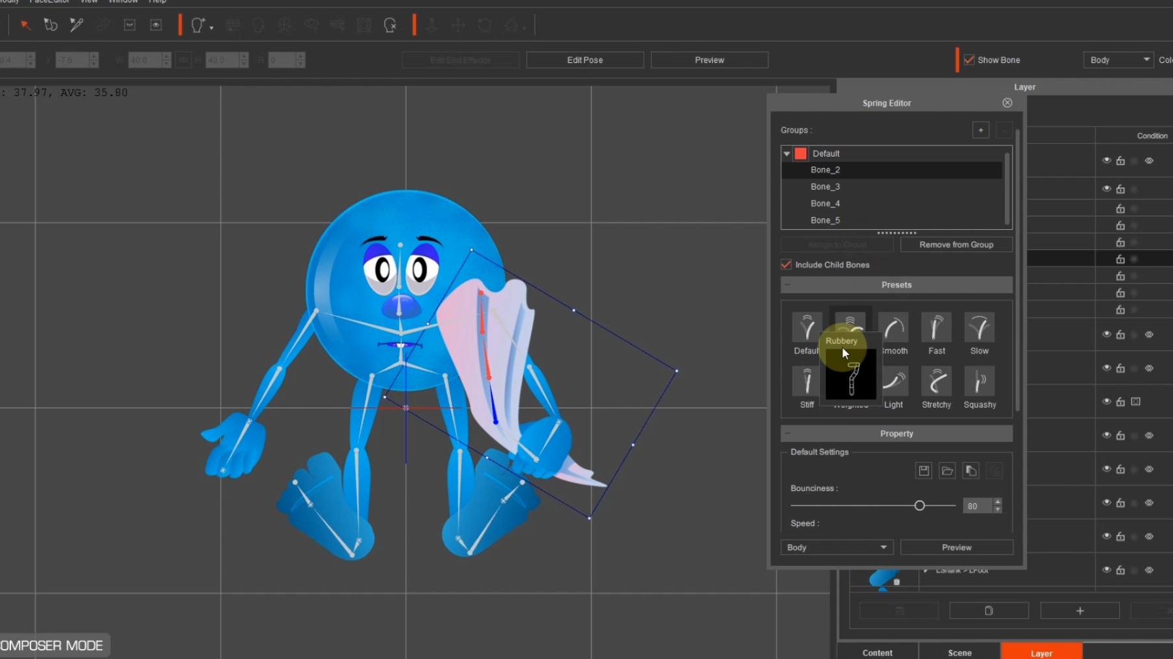Select the red arrow selection tool

[25, 25]
